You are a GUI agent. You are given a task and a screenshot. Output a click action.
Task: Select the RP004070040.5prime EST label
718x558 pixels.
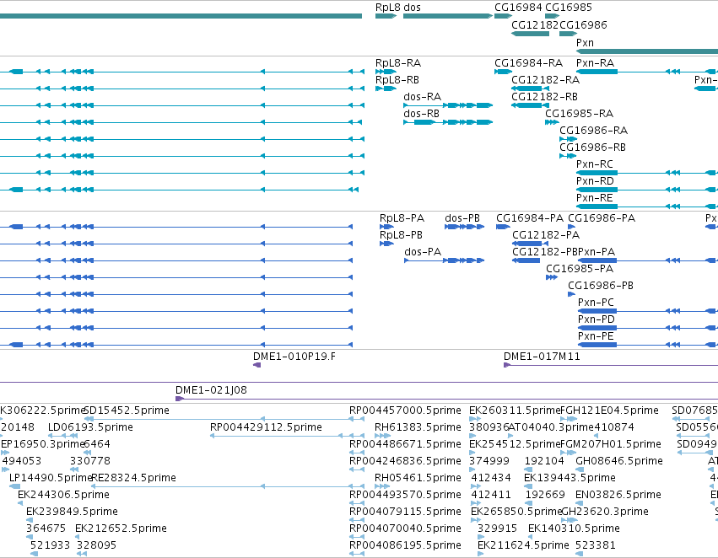tap(405, 528)
